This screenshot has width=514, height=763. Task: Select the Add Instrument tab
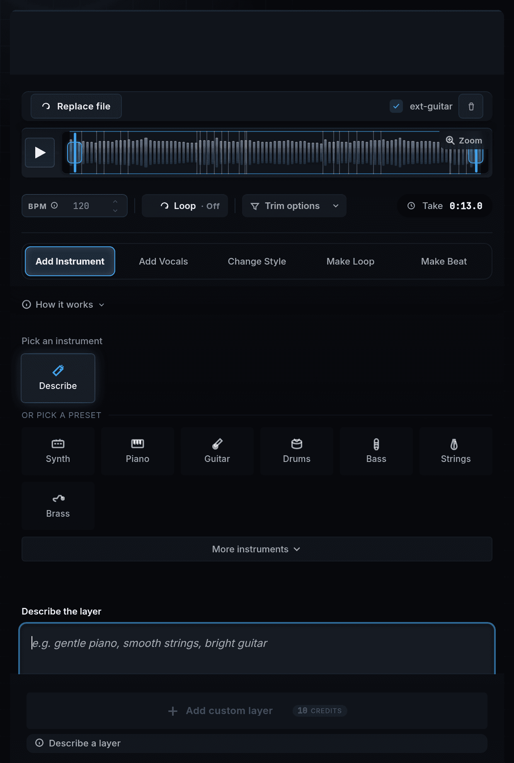(x=70, y=261)
